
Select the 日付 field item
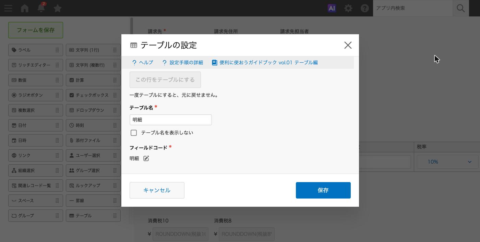tap(36, 125)
